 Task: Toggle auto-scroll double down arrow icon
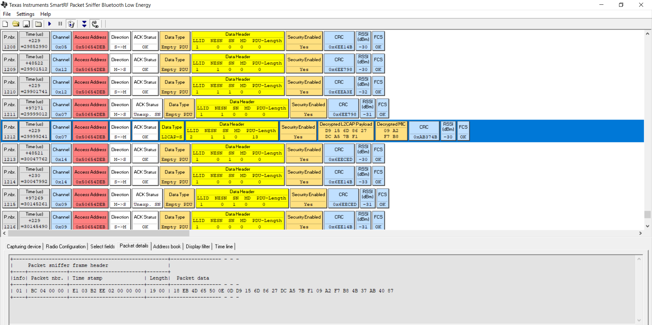pyautogui.click(x=84, y=24)
